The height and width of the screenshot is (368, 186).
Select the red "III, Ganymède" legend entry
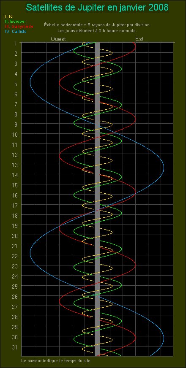click(19, 27)
